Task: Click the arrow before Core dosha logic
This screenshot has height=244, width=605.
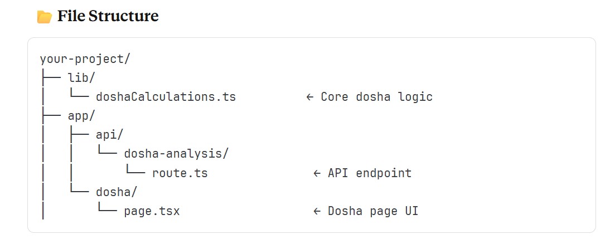Action: click(310, 97)
